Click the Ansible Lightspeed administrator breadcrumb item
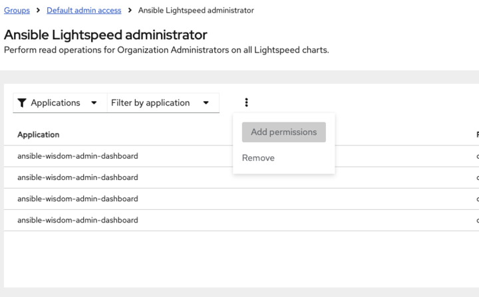The height and width of the screenshot is (297, 479). pyautogui.click(x=196, y=11)
